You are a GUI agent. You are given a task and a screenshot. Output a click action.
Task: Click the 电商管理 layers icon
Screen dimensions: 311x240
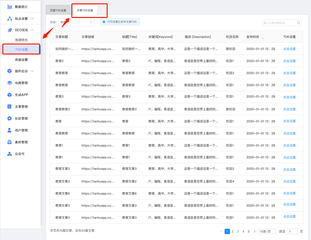click(x=10, y=83)
